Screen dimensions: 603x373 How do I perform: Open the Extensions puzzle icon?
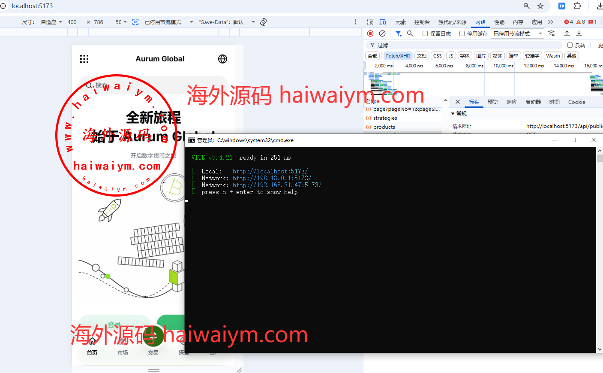[x=578, y=6]
